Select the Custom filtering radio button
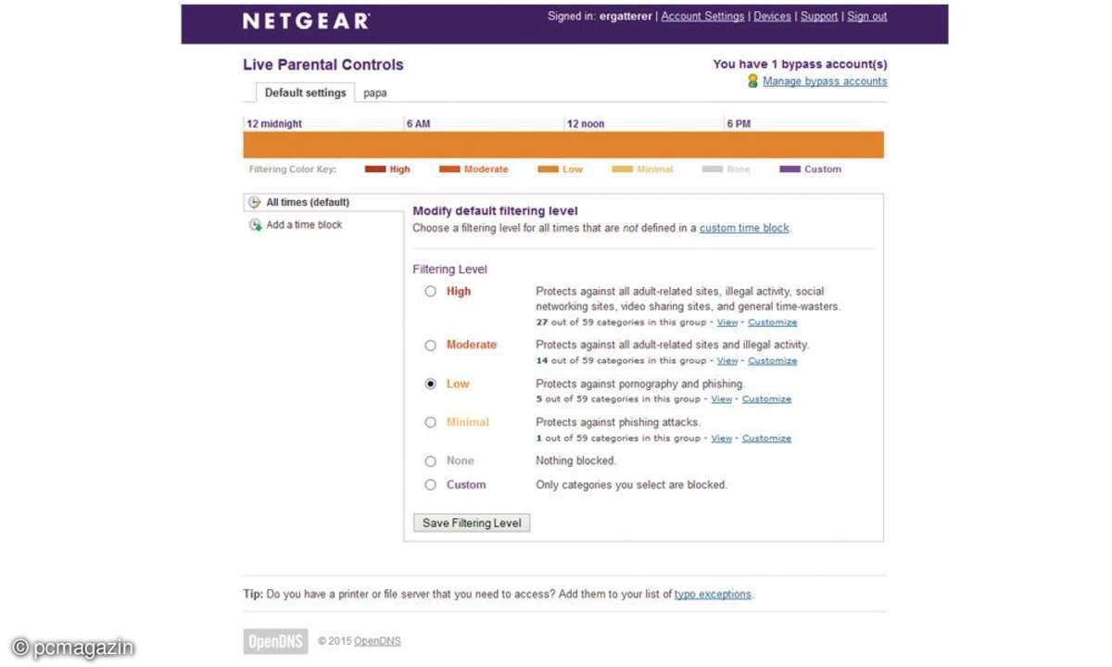The image size is (1112, 667). point(430,485)
